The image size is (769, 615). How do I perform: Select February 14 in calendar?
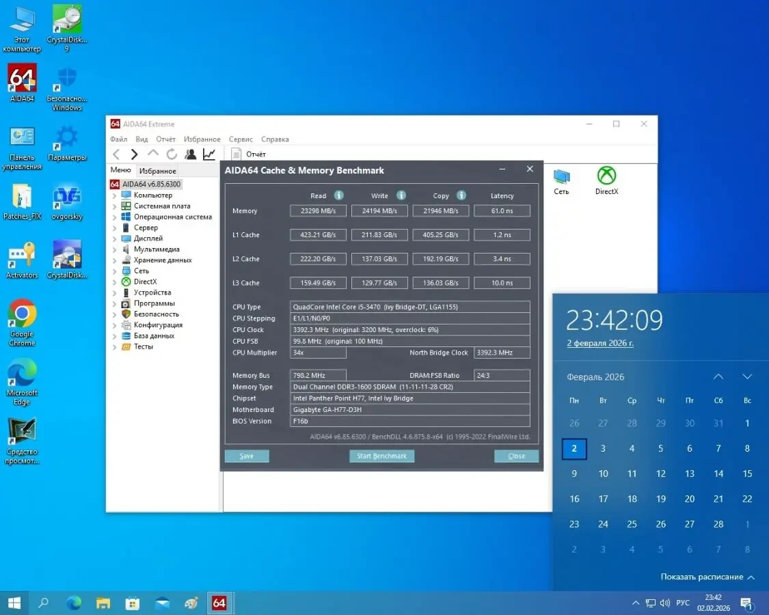[x=718, y=474]
